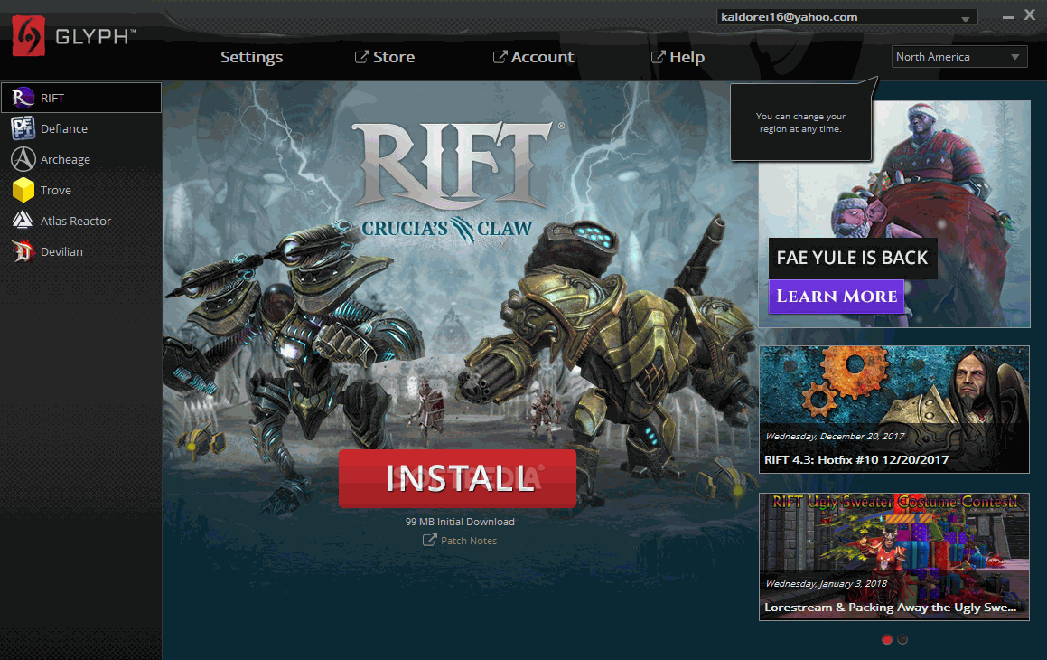Select the Atlas Reactor game icon
This screenshot has width=1047, height=660.
(23, 221)
